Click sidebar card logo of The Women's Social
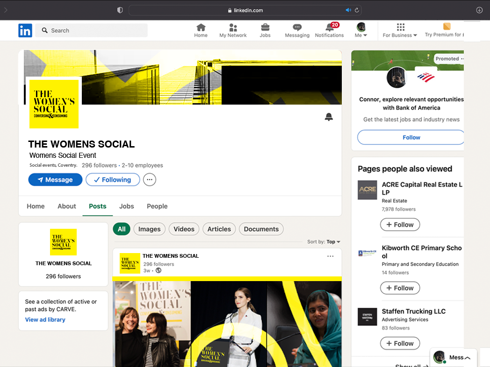This screenshot has width=490, height=367. [64, 242]
